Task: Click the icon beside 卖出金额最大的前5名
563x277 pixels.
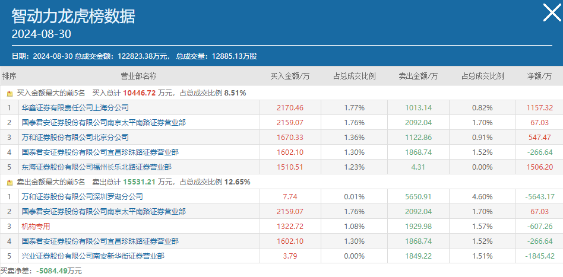Action: (x=10, y=182)
